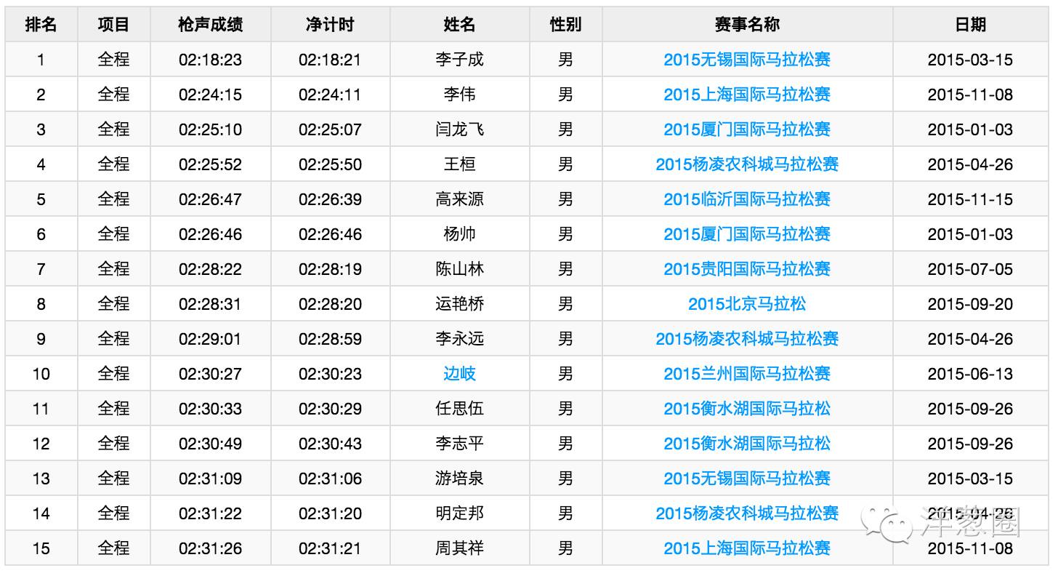Click 2015上海国际马拉松赛 in 周其祥's row
This screenshot has width=1058, height=576.
coord(746,548)
